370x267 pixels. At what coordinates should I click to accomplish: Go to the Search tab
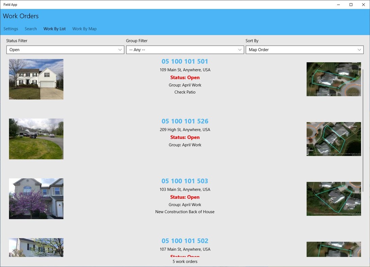tap(30, 29)
